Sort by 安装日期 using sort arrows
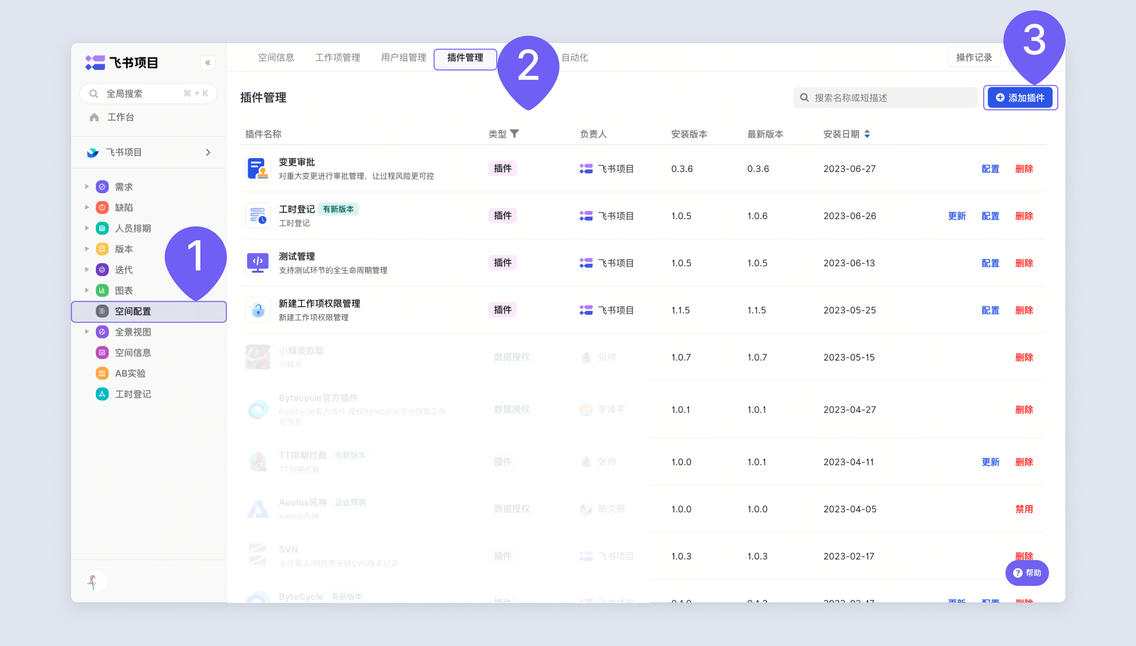This screenshot has height=646, width=1136. coord(867,134)
